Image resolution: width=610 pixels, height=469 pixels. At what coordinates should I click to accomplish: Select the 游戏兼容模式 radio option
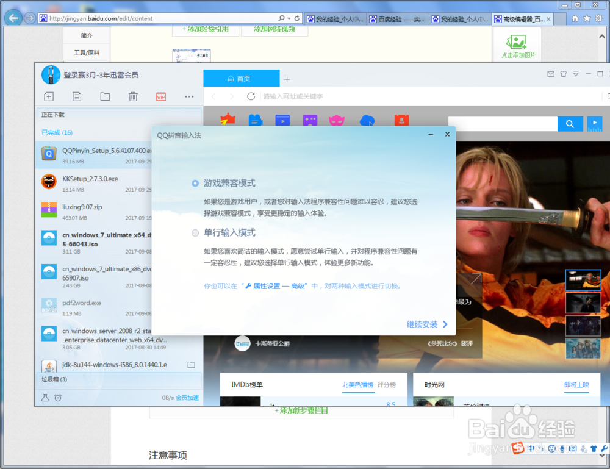(x=195, y=183)
